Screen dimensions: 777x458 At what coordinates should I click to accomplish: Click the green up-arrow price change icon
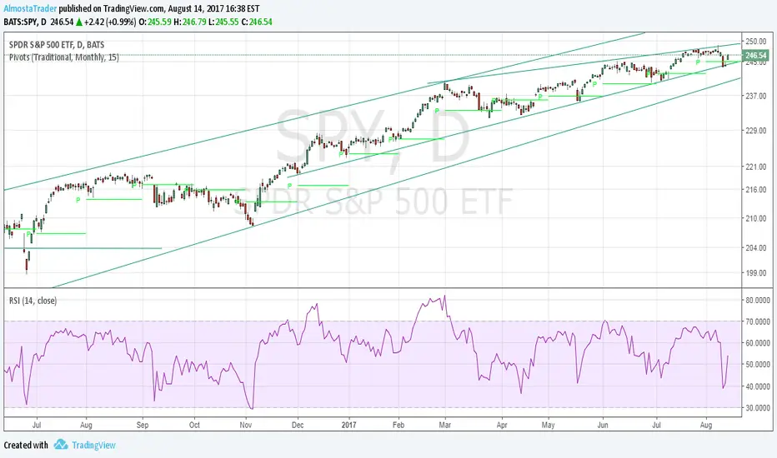point(79,22)
